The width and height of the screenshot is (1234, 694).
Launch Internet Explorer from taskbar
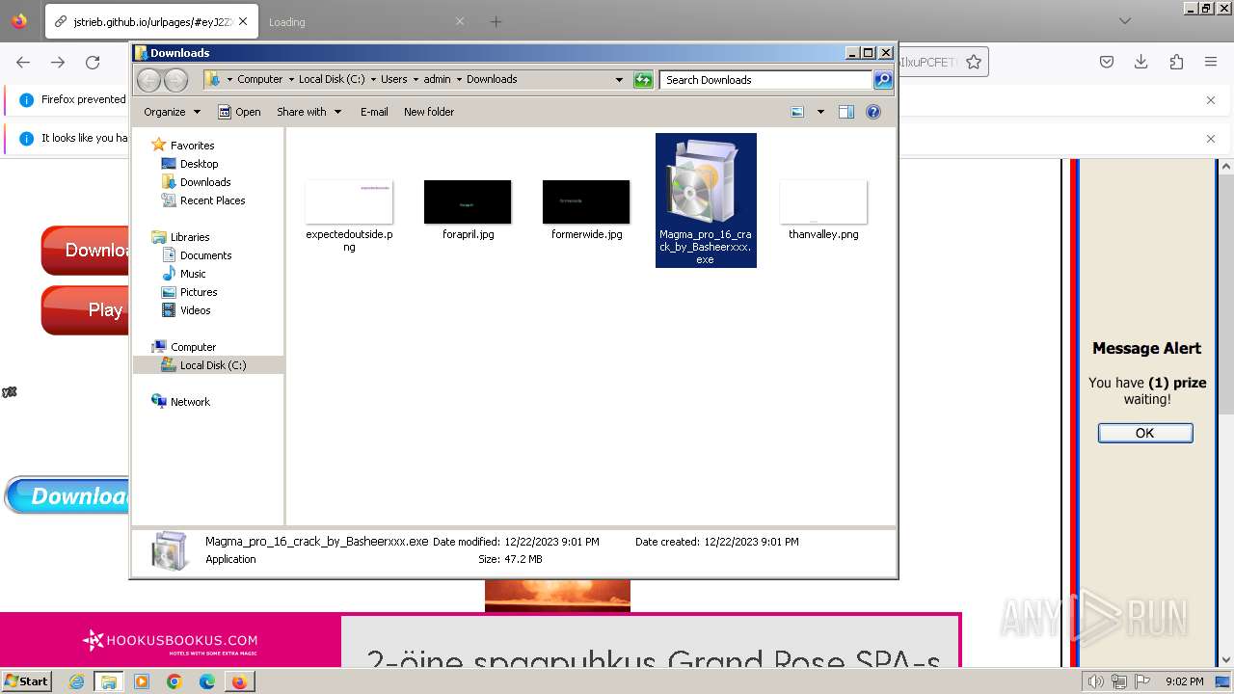coord(77,681)
